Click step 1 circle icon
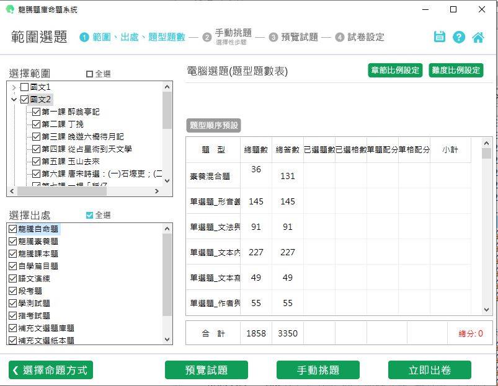Viewport: 498px width, 386px height. click(x=84, y=37)
